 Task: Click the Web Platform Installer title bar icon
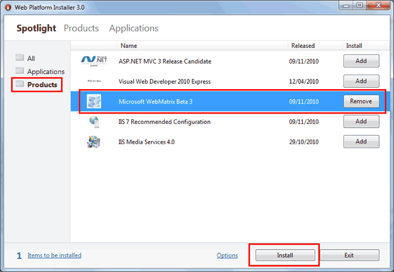click(x=8, y=7)
